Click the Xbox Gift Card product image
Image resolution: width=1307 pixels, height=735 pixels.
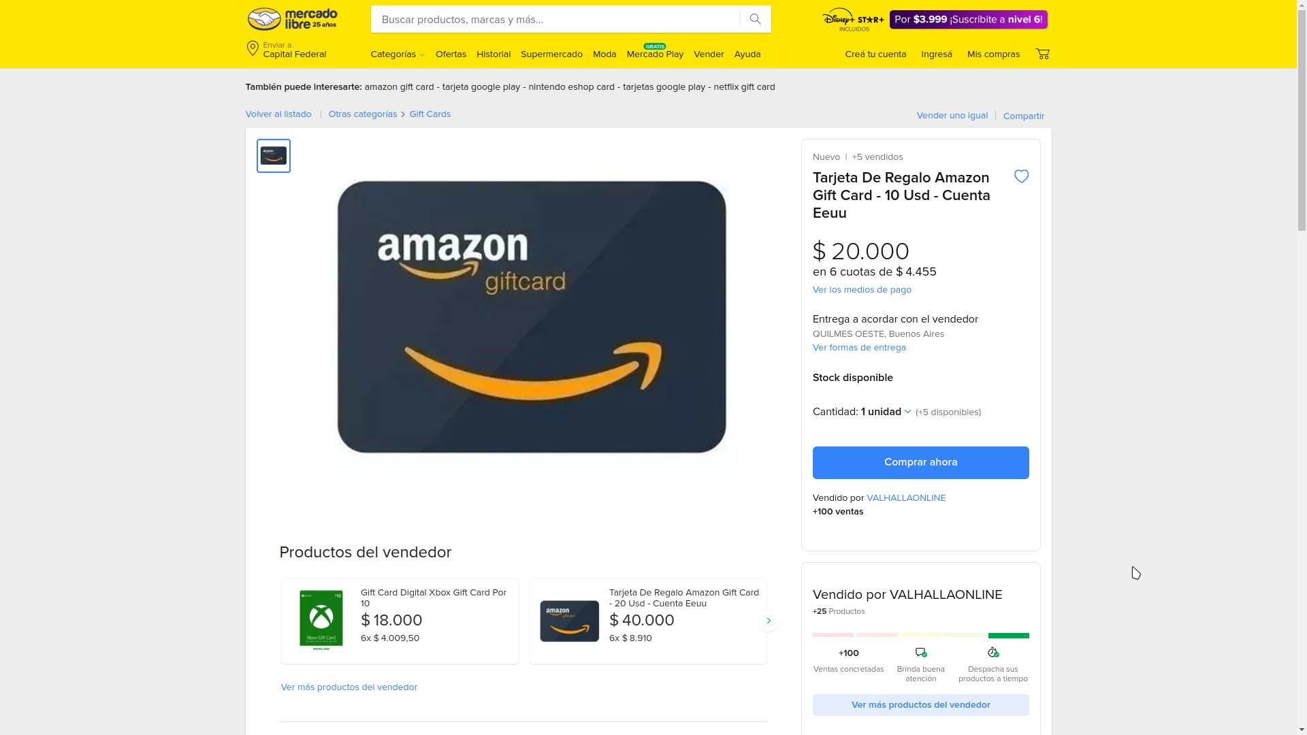tap(321, 621)
